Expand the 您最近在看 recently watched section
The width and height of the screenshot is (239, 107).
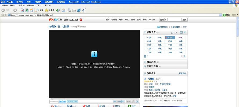145,66
